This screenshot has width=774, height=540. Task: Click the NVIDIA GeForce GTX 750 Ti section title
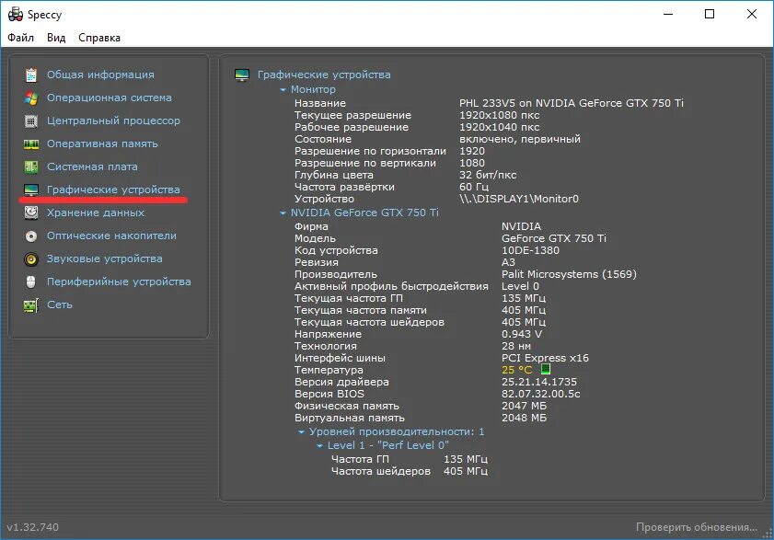(x=364, y=213)
